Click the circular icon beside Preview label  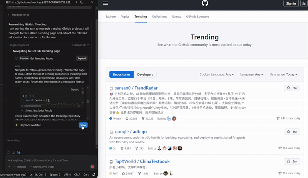(x=17, y=58)
